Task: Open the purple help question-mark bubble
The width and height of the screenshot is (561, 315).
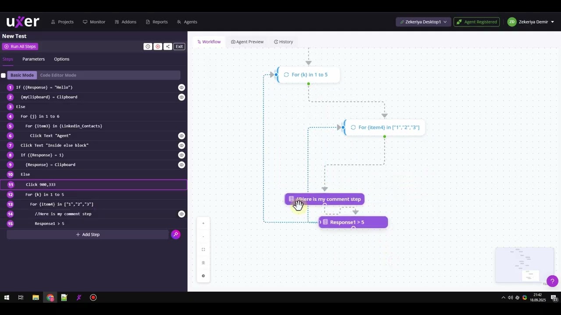Action: pyautogui.click(x=552, y=281)
